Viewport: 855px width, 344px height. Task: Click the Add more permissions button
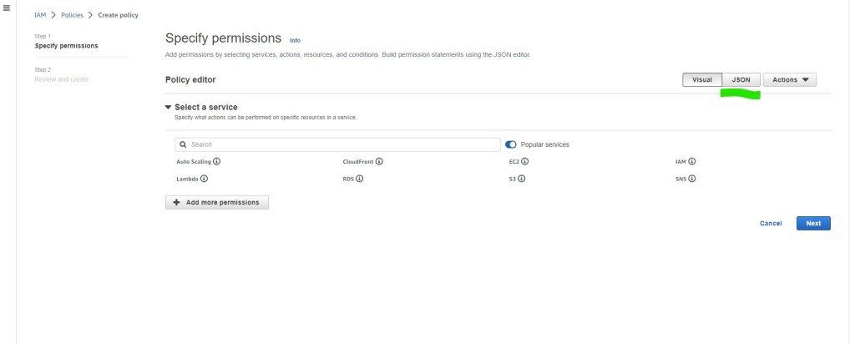pyautogui.click(x=217, y=202)
